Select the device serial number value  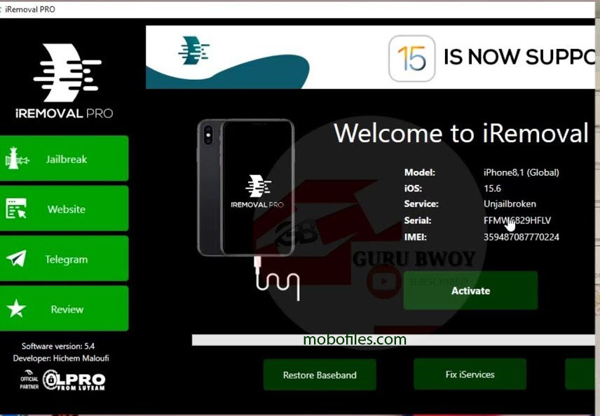pyautogui.click(x=517, y=220)
